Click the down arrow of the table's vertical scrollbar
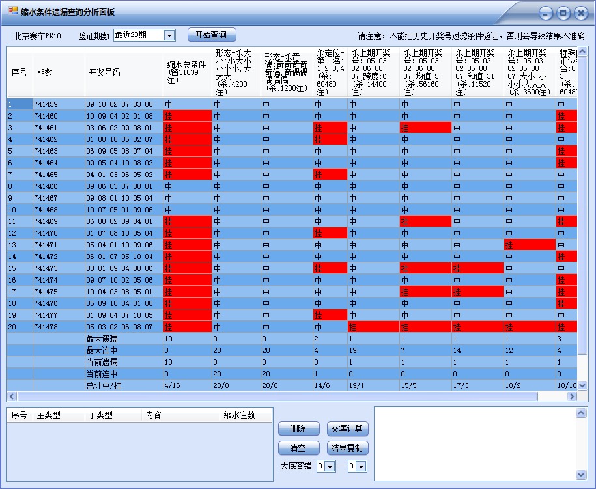Viewport: 596px width, 489px height. click(x=582, y=385)
